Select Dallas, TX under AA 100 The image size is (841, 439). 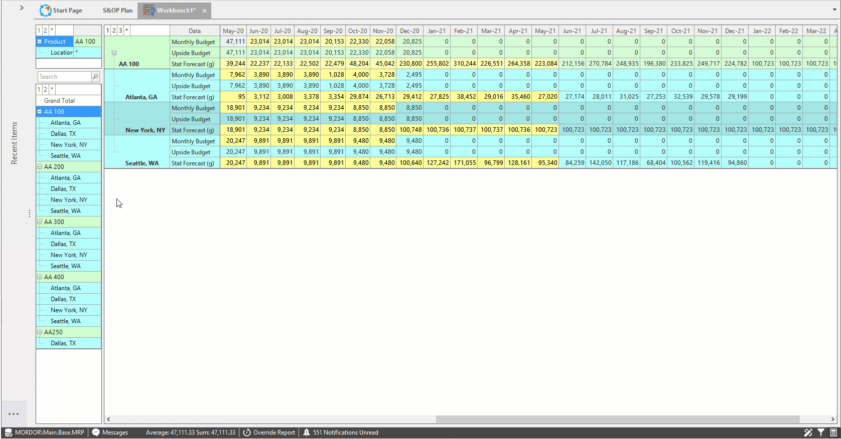pos(69,134)
